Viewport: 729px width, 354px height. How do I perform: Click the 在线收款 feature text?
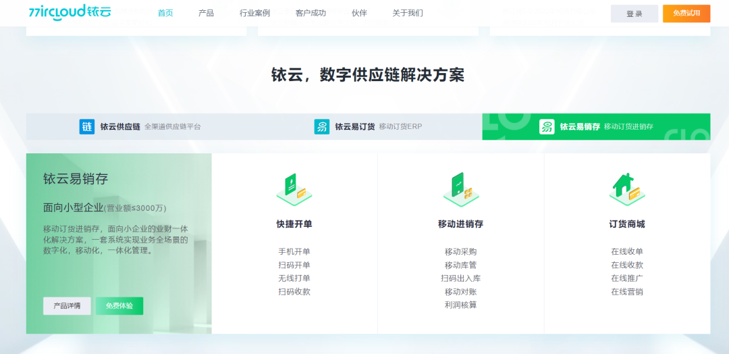627,265
